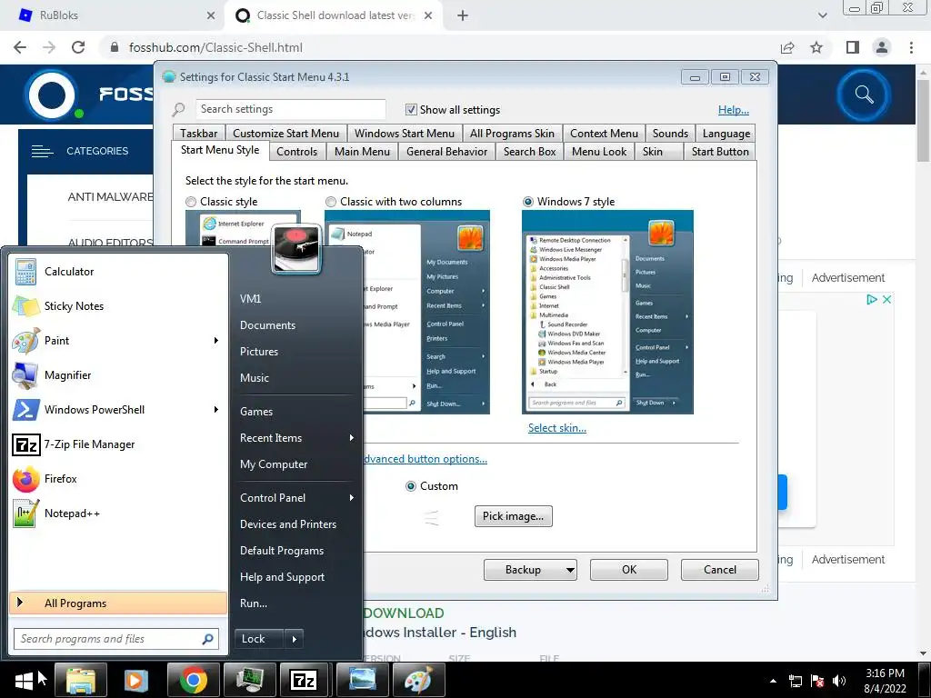This screenshot has width=931, height=698.
Task: Launch Windows PowerShell from the start menu
Action: pyautogui.click(x=117, y=410)
